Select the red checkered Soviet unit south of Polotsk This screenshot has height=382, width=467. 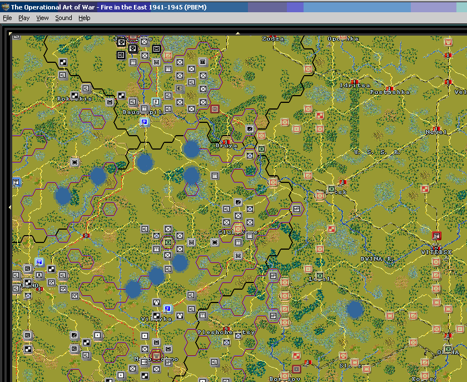[x=331, y=229]
